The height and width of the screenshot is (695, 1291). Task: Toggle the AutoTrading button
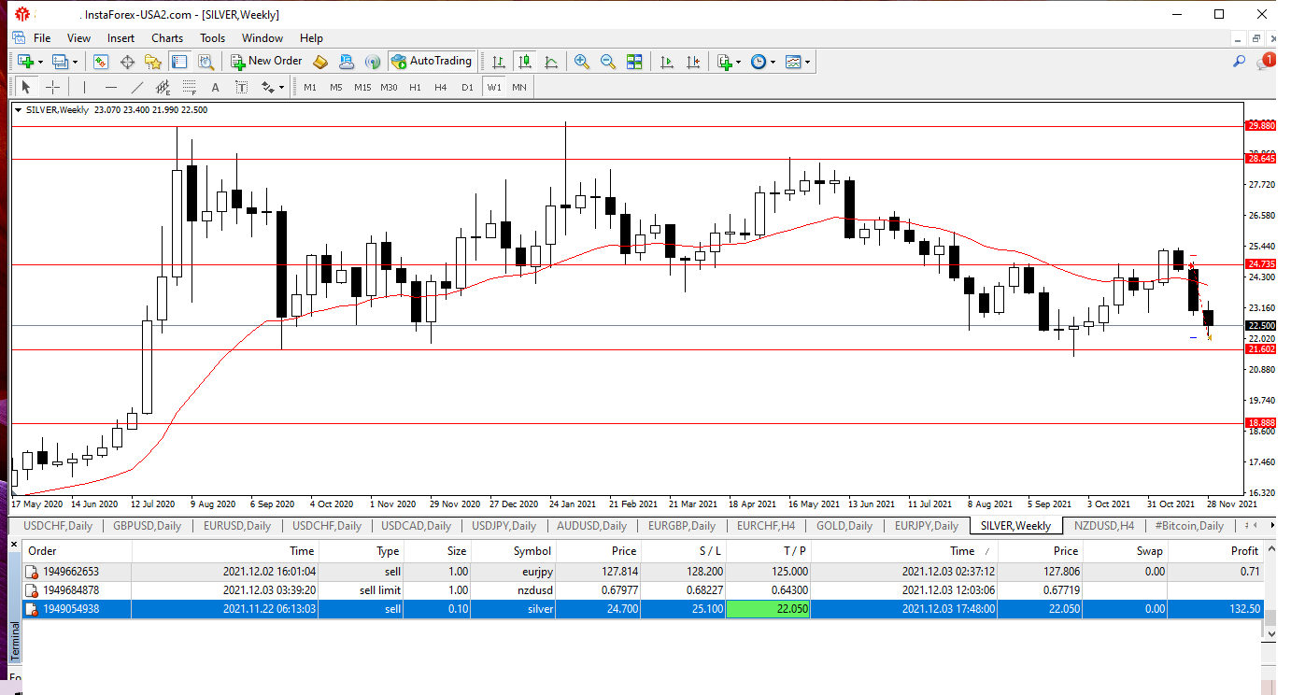[x=432, y=61]
